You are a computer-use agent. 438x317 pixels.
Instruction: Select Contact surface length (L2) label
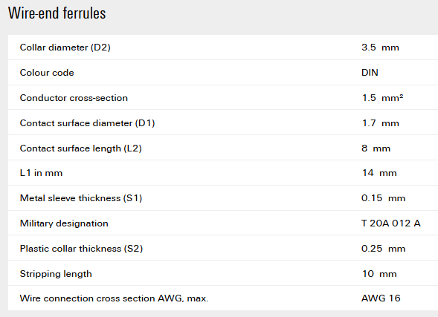[81, 148]
